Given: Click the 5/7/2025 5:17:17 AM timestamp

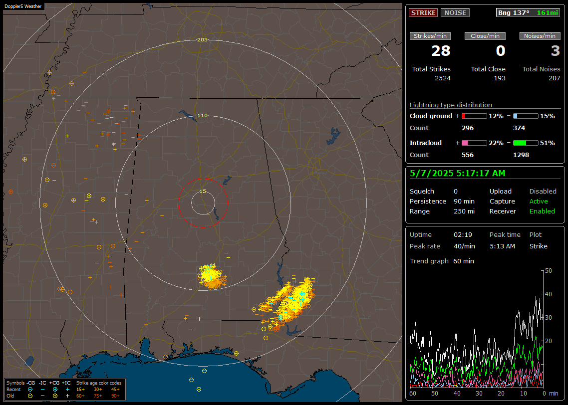Looking at the screenshot, I should [458, 174].
